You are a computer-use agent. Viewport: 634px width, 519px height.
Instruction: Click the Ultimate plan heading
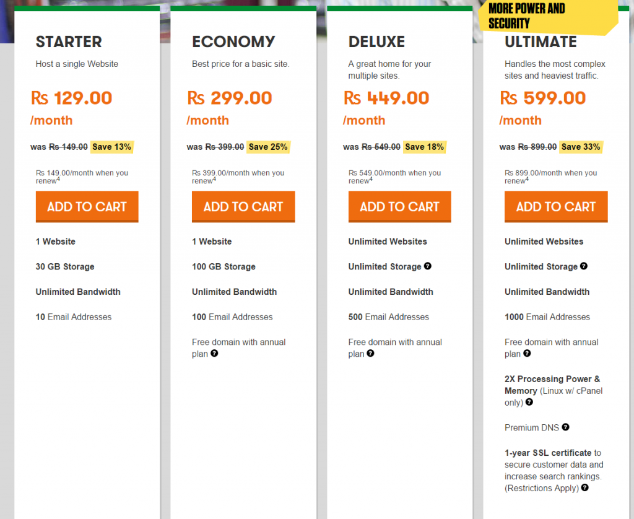click(x=541, y=42)
